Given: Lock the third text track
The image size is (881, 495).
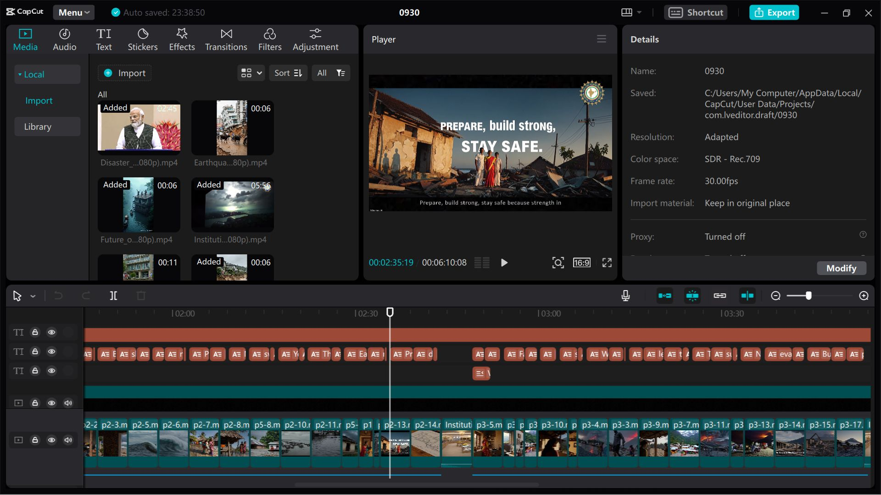Looking at the screenshot, I should 35,371.
